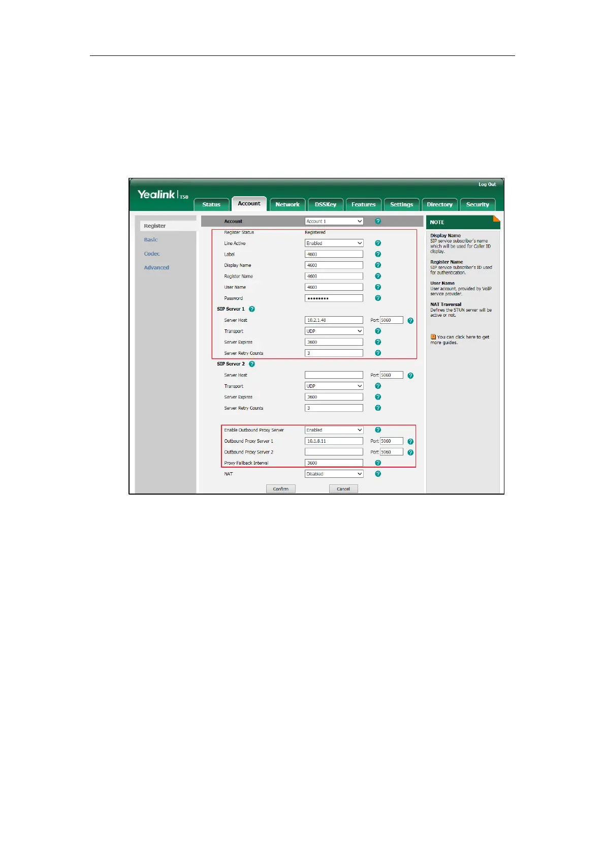Go to the Features tab
The width and height of the screenshot is (605, 856).
point(364,204)
